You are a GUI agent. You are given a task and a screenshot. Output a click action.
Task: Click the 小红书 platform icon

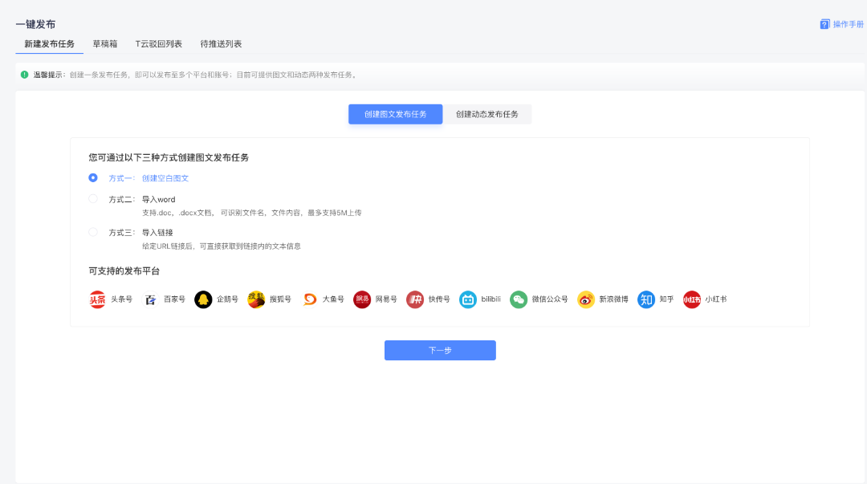[692, 299]
